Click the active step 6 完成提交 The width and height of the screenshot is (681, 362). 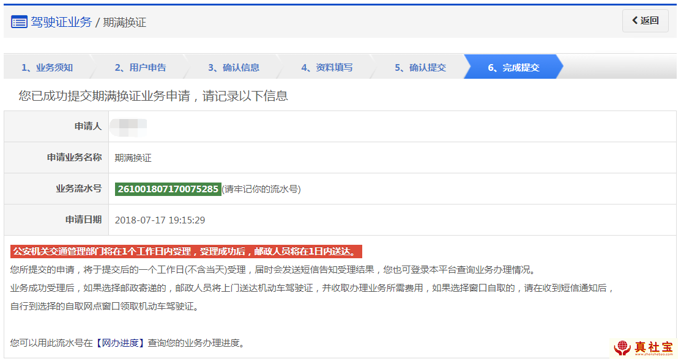pos(513,68)
